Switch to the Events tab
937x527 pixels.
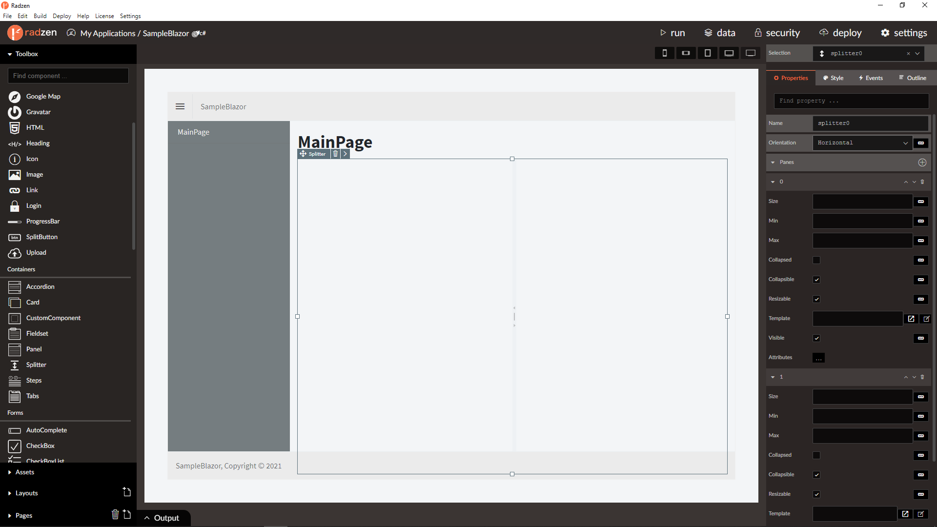871,78
